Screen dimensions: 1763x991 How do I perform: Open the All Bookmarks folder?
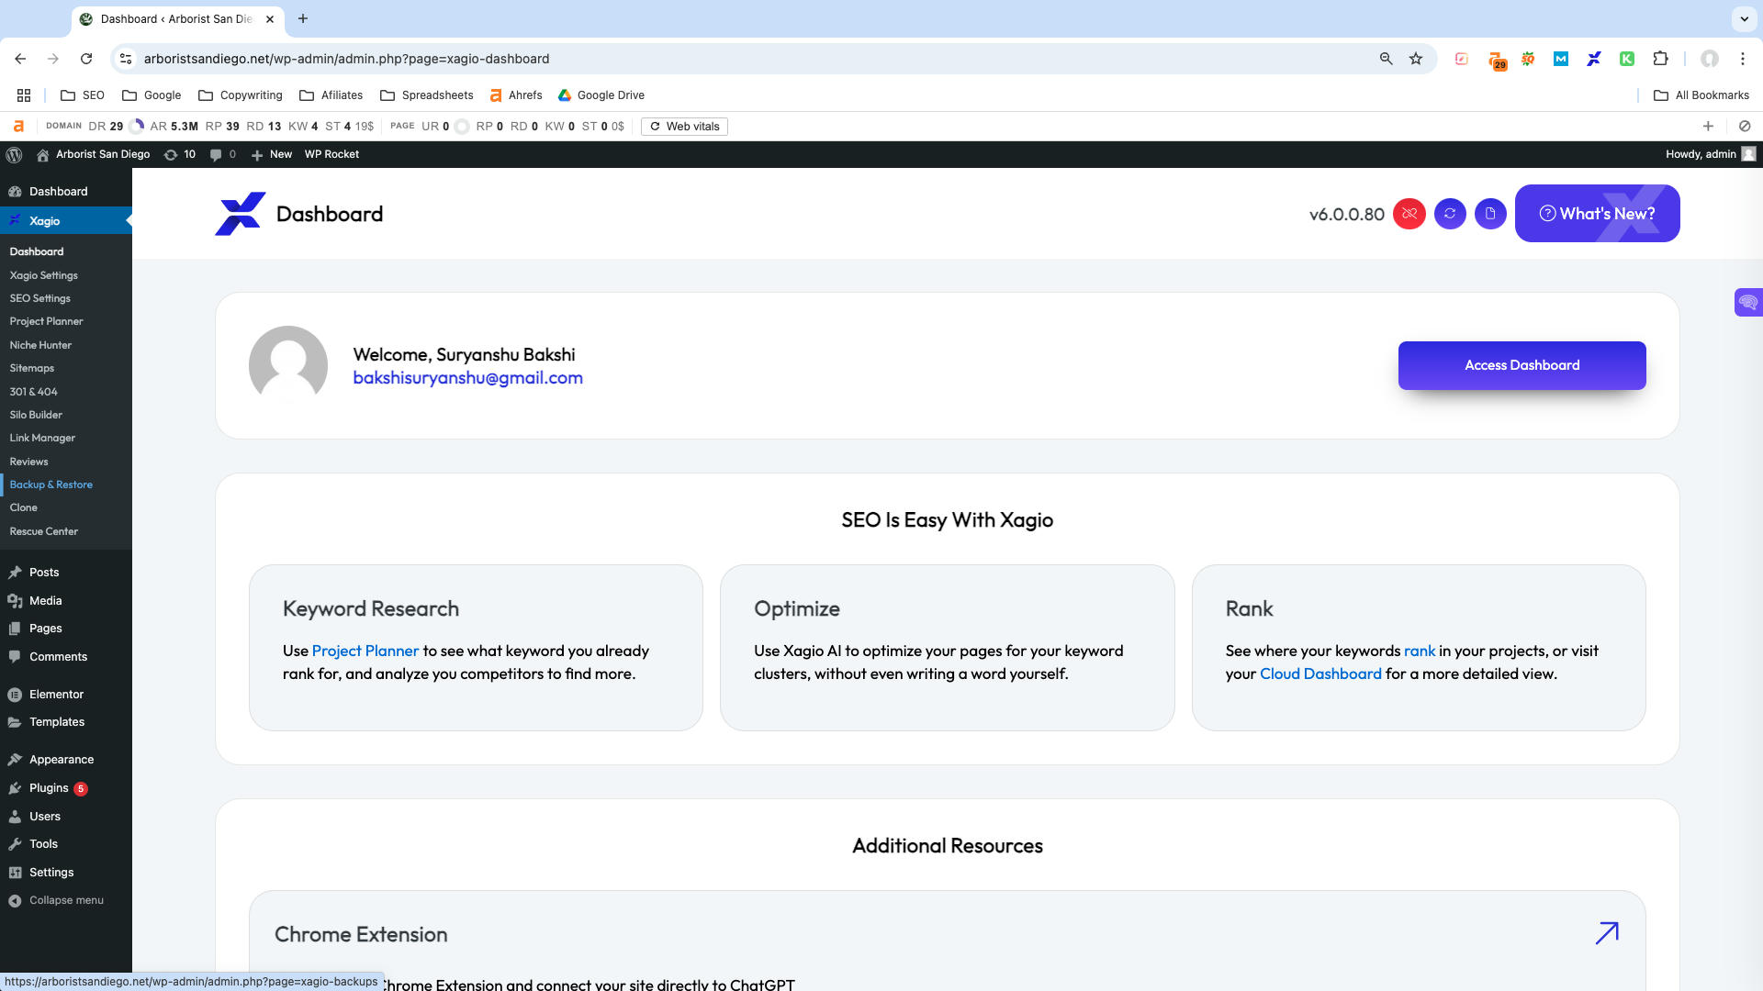click(x=1701, y=95)
